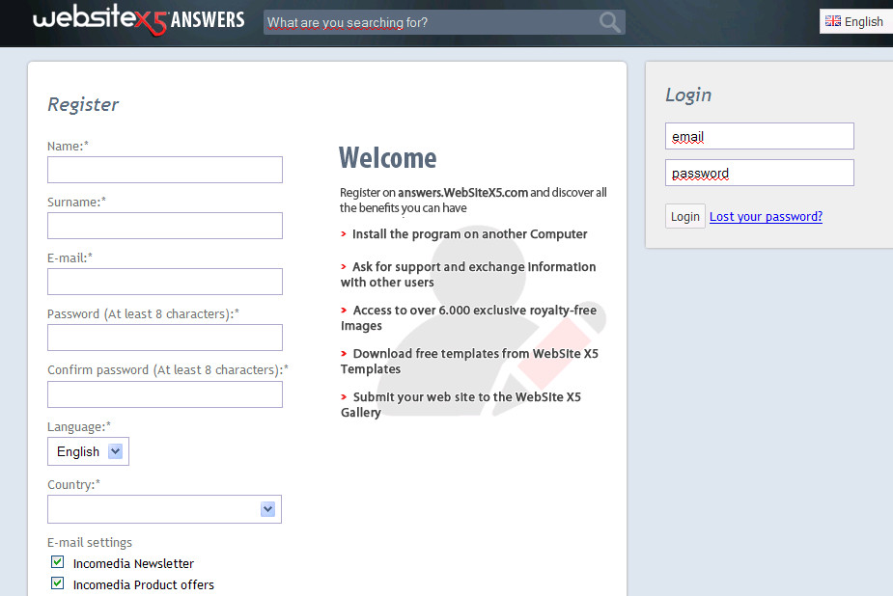Click the Login button
The width and height of the screenshot is (893, 596).
(x=685, y=216)
